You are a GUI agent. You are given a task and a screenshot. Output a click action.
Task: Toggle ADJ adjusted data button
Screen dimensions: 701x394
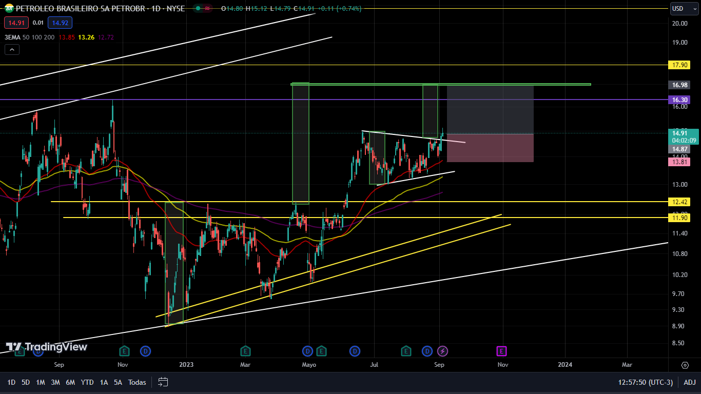click(689, 382)
